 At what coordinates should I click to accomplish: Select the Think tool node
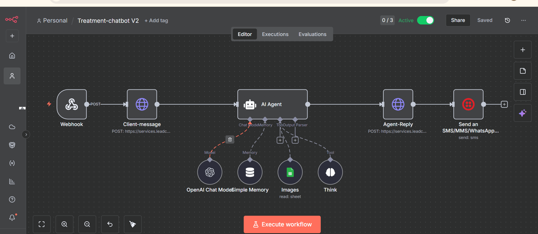coord(330,172)
